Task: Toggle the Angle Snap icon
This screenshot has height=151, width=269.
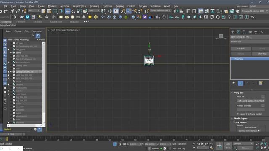Action: (x=129, y=11)
